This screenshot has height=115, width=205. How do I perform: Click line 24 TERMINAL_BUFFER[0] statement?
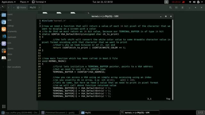click(x=82, y=88)
